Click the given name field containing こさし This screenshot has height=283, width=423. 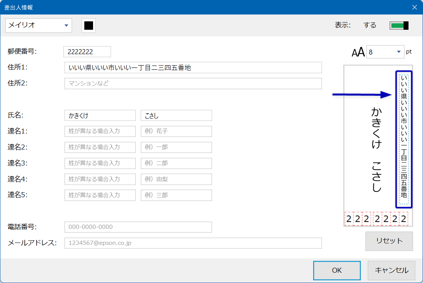click(x=176, y=116)
